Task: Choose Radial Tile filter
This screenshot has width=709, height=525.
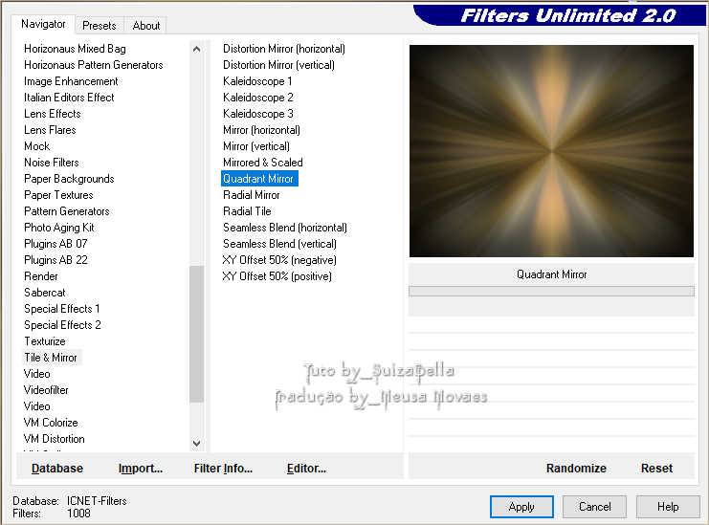Action: (247, 211)
